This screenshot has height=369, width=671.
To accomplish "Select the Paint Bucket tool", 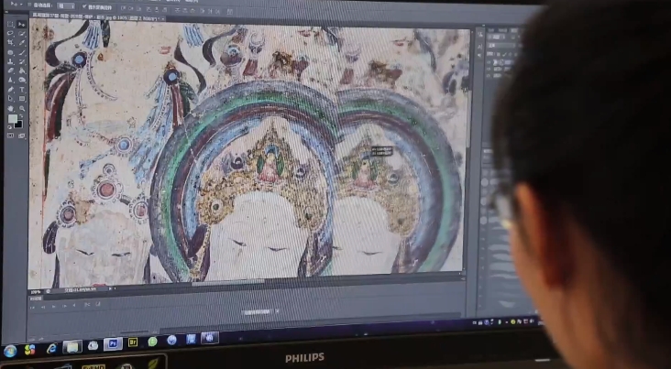I will [22, 71].
